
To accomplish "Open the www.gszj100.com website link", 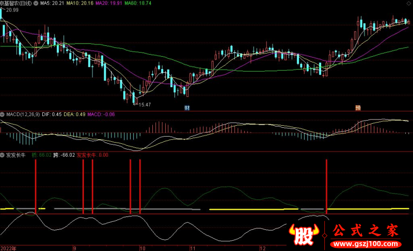I will (x=366, y=243).
